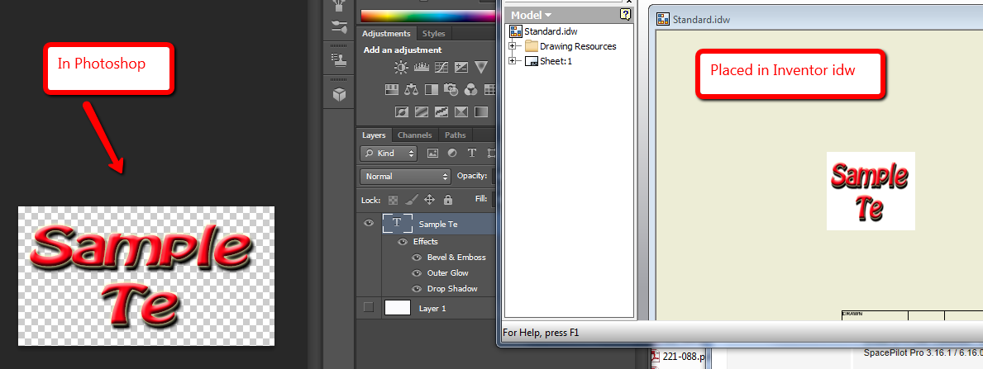This screenshot has height=369, width=983.
Task: Hide the Sample Te text layer
Action: point(369,223)
